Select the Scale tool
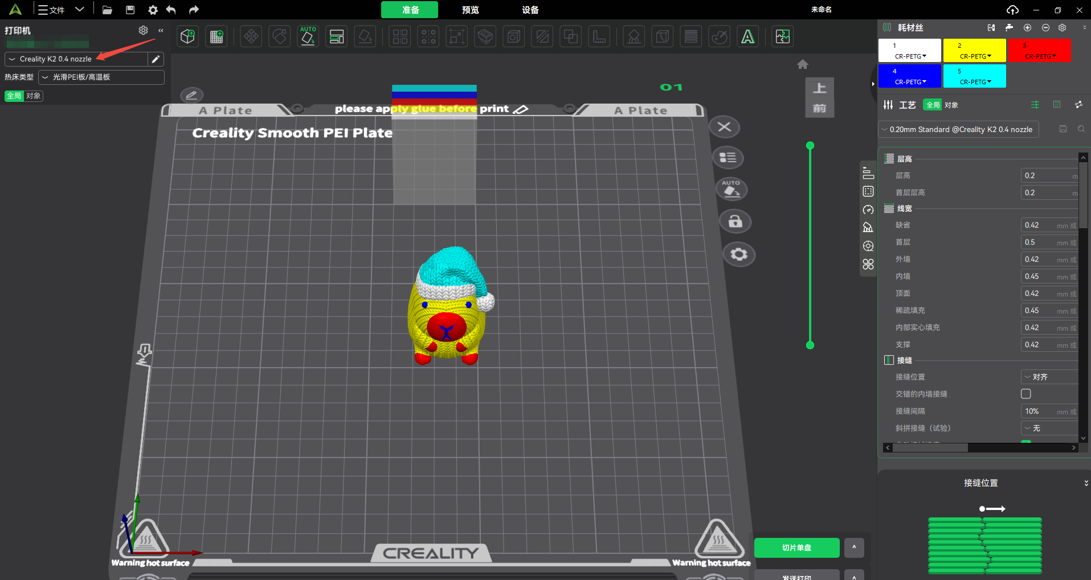This screenshot has width=1091, height=580. [x=457, y=37]
